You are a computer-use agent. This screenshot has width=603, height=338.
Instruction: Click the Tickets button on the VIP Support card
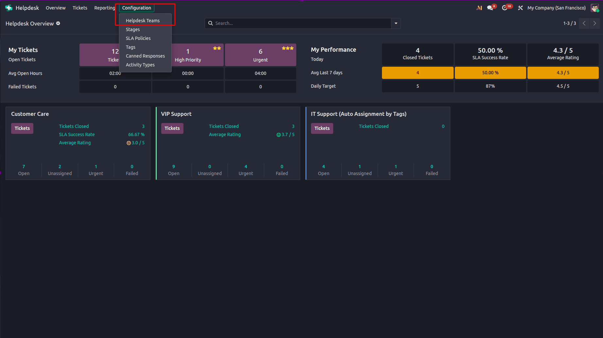click(172, 128)
